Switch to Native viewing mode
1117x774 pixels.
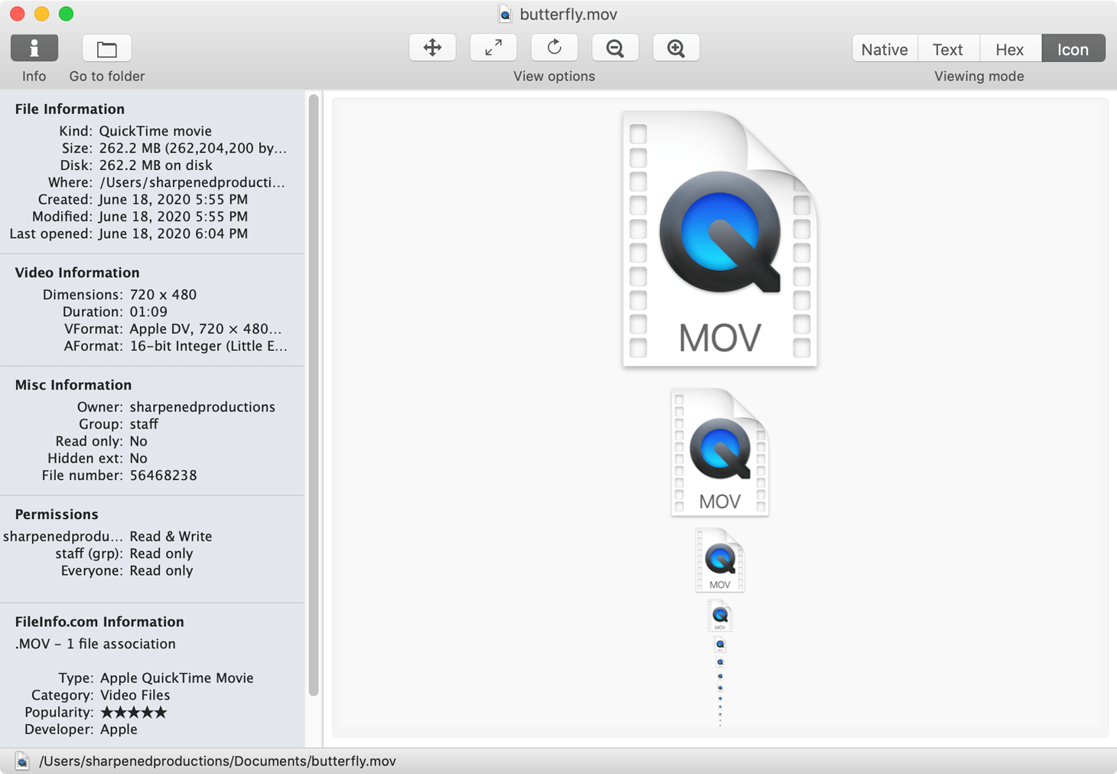click(884, 48)
